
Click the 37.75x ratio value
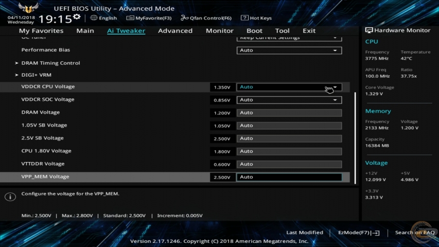click(409, 76)
